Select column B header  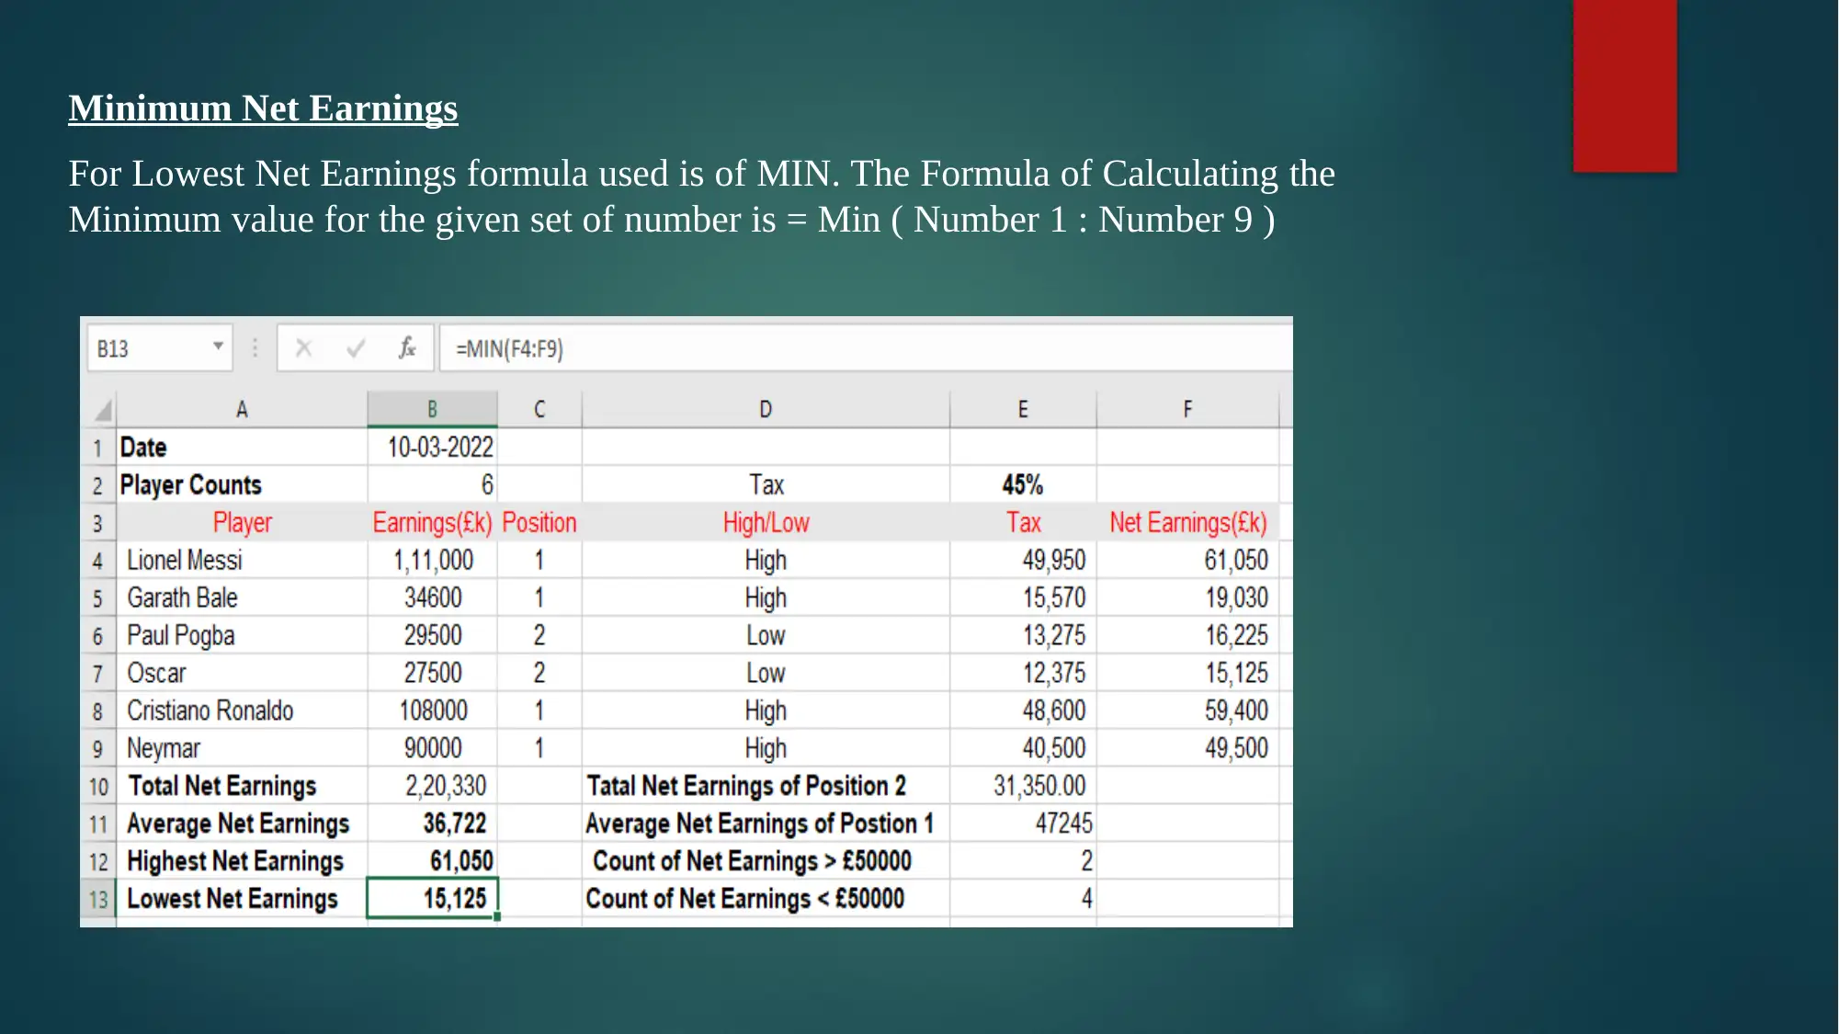tap(432, 409)
